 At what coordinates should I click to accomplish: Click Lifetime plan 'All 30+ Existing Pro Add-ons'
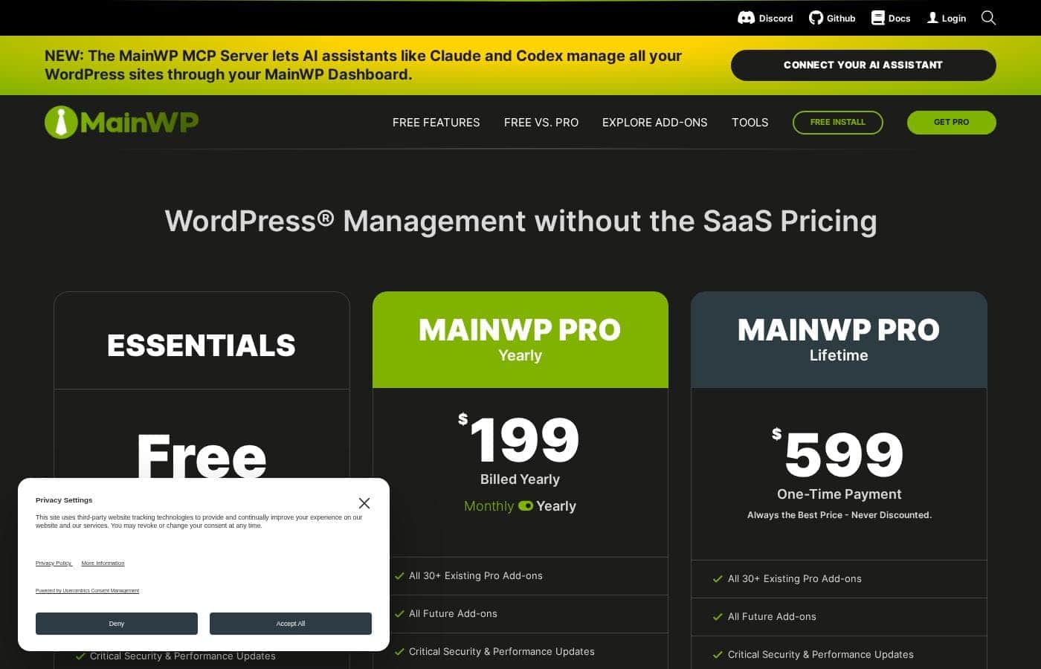(795, 579)
